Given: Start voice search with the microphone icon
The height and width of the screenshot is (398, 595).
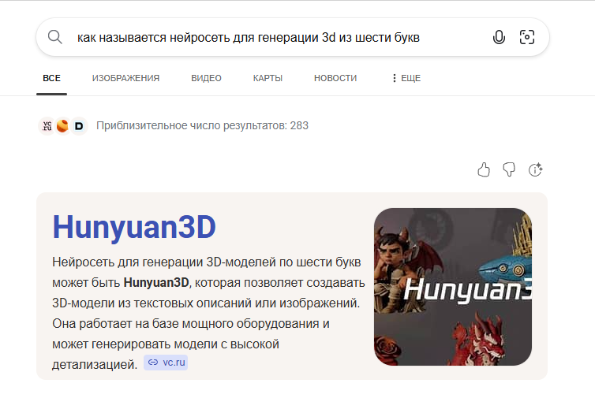Looking at the screenshot, I should [499, 37].
